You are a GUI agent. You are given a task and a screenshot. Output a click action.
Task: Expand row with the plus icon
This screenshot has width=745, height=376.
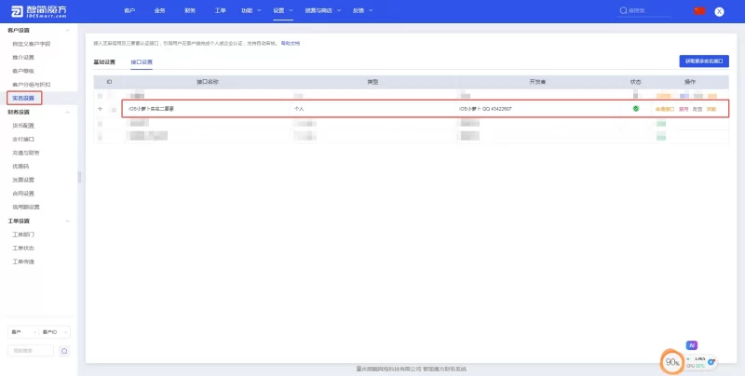[101, 109]
